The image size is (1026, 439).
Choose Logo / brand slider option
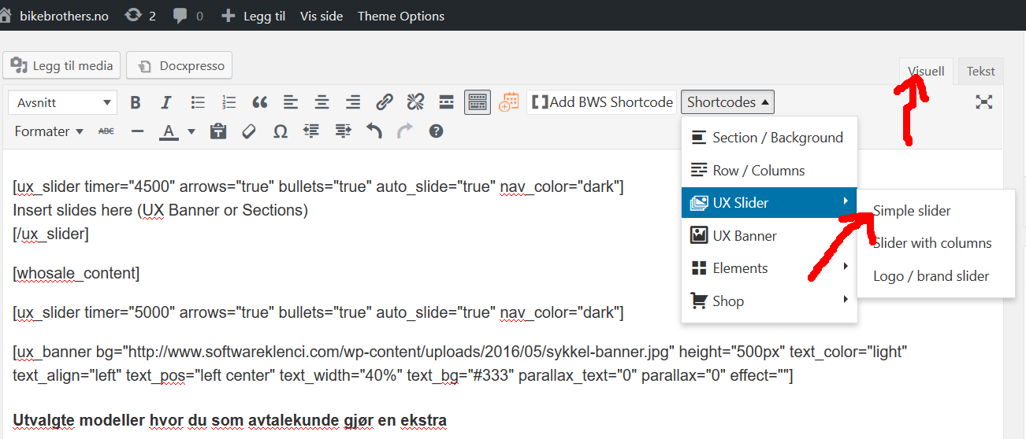pos(936,276)
